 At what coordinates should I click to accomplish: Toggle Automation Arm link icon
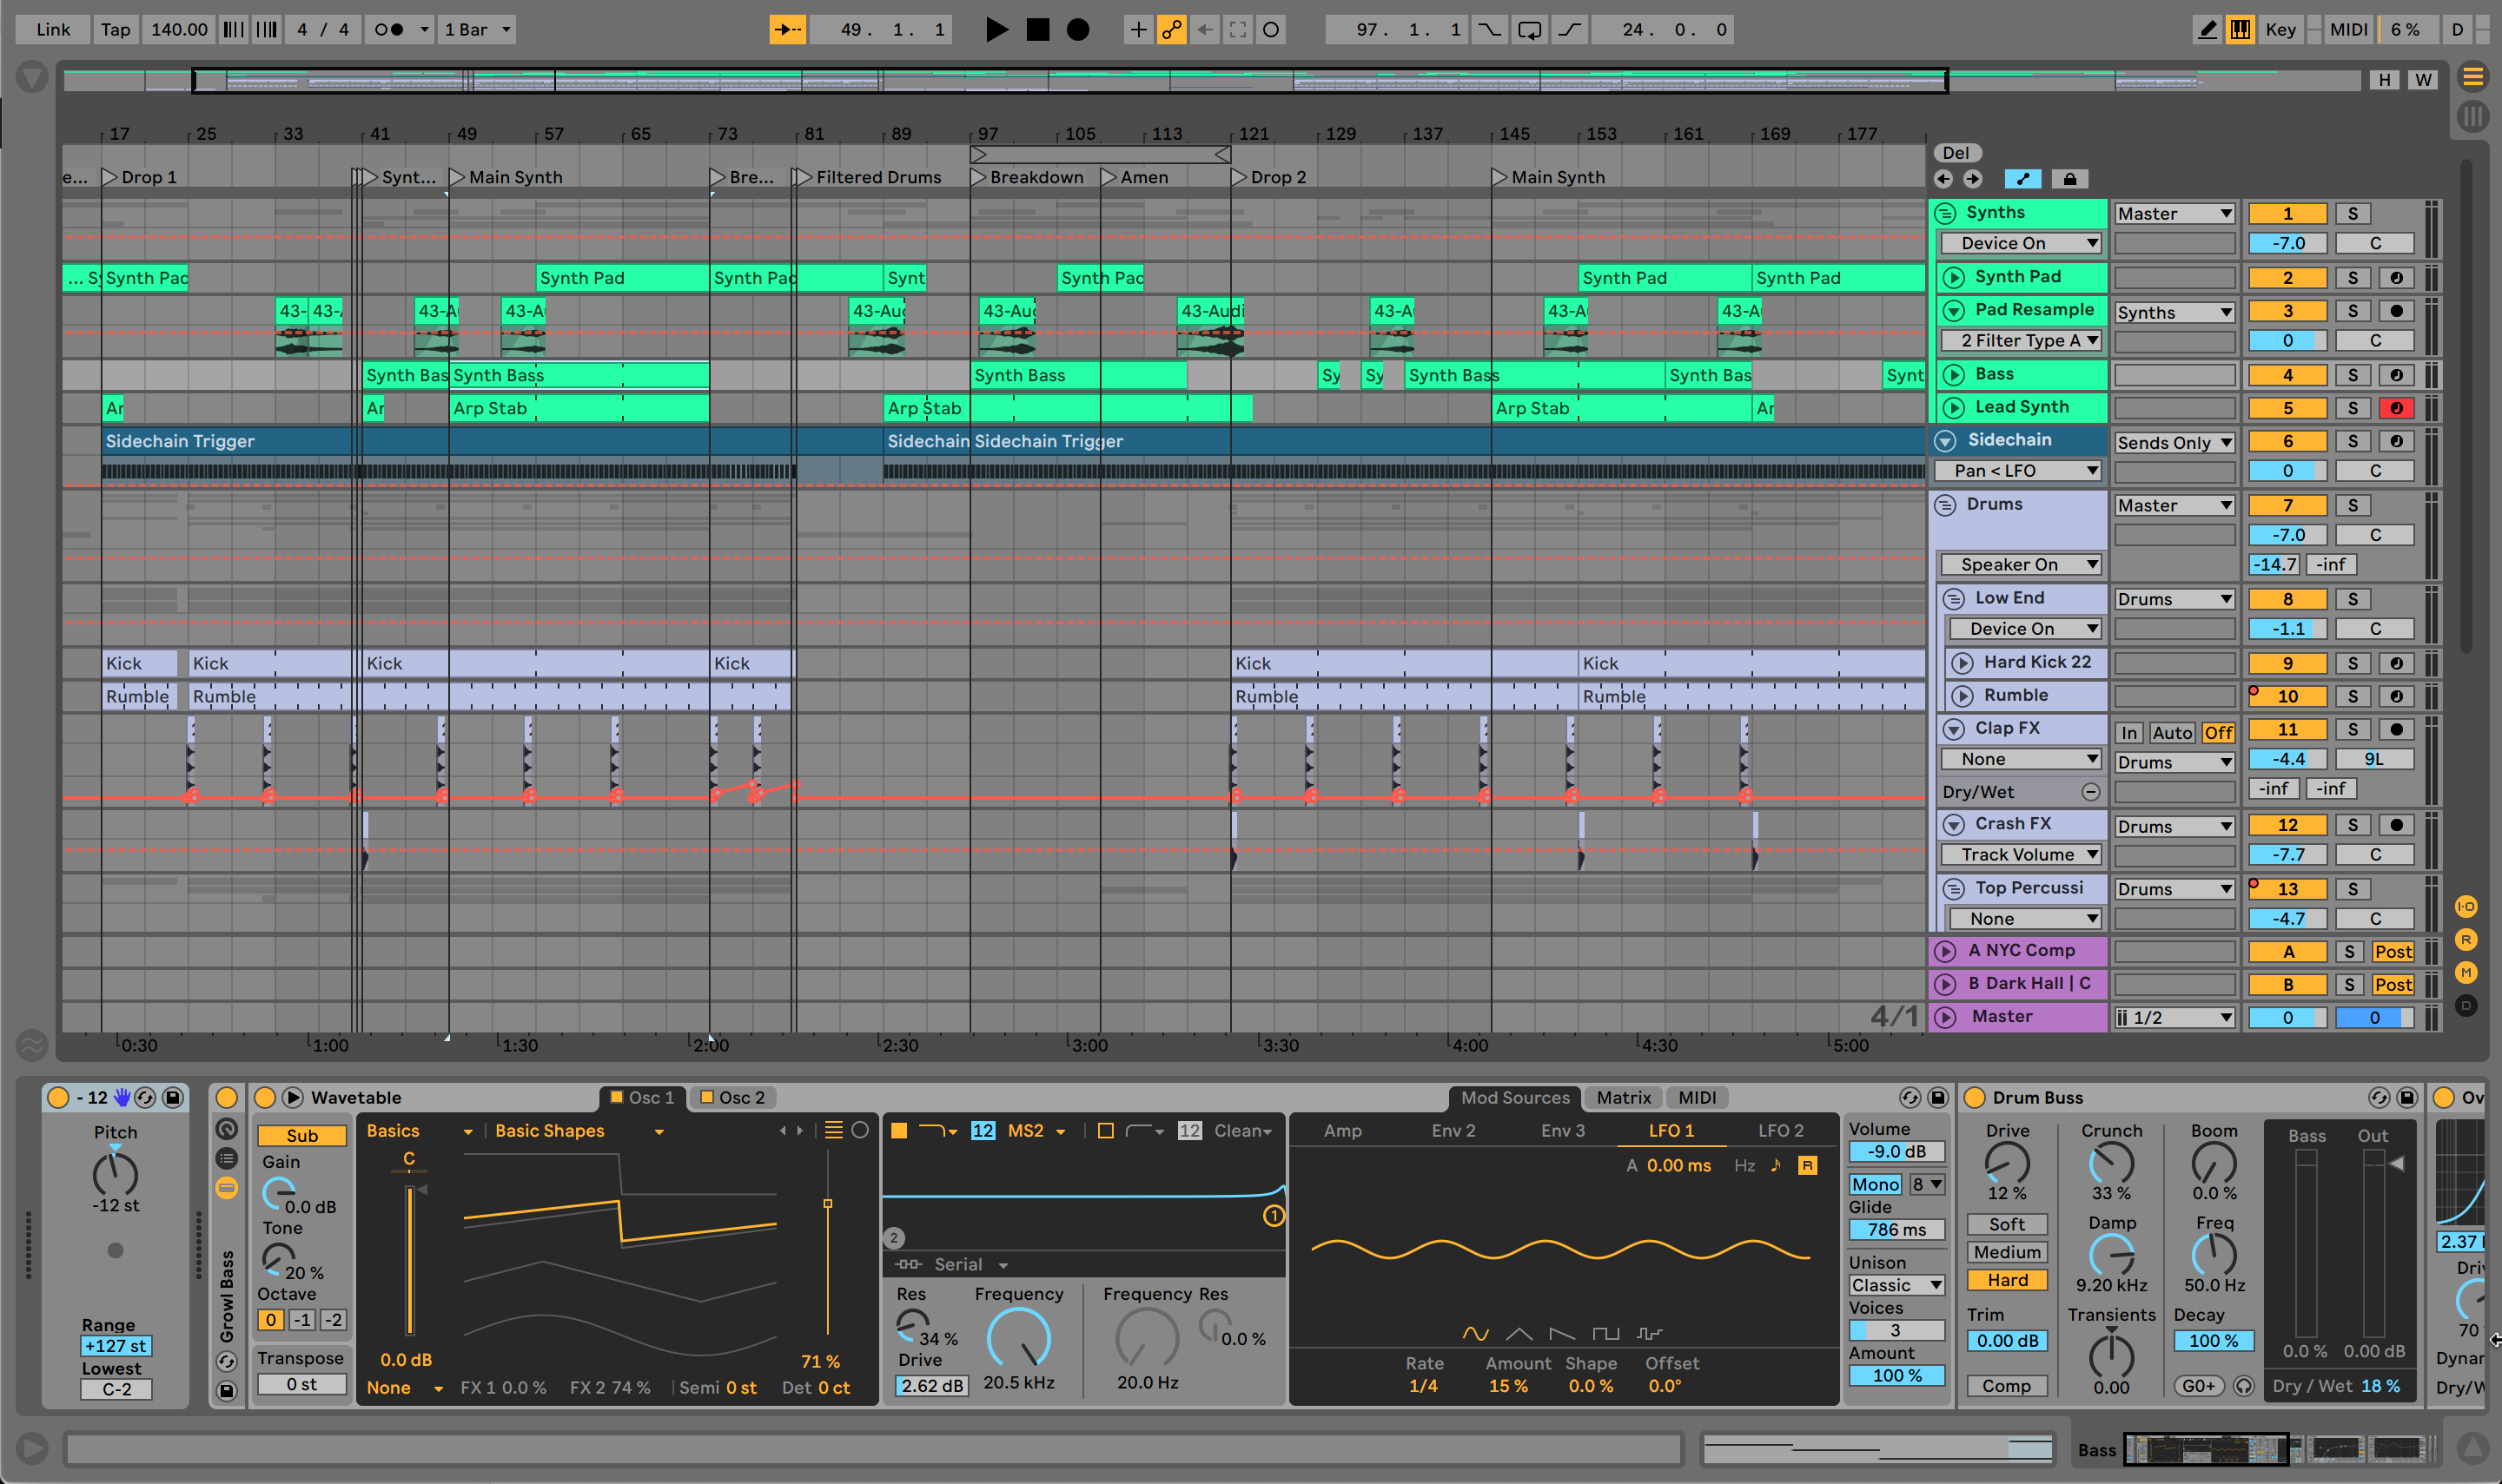tap(1170, 29)
